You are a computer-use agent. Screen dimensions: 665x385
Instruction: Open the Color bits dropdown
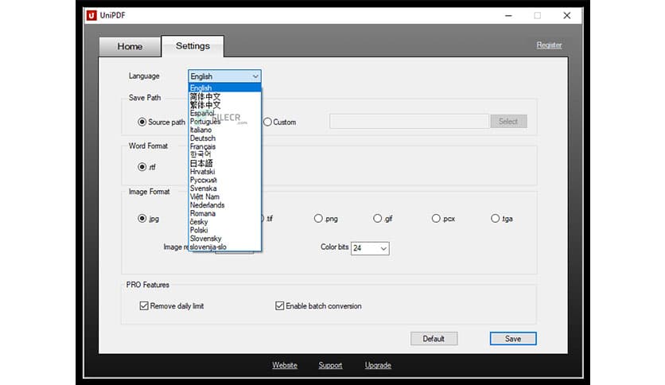coord(370,248)
